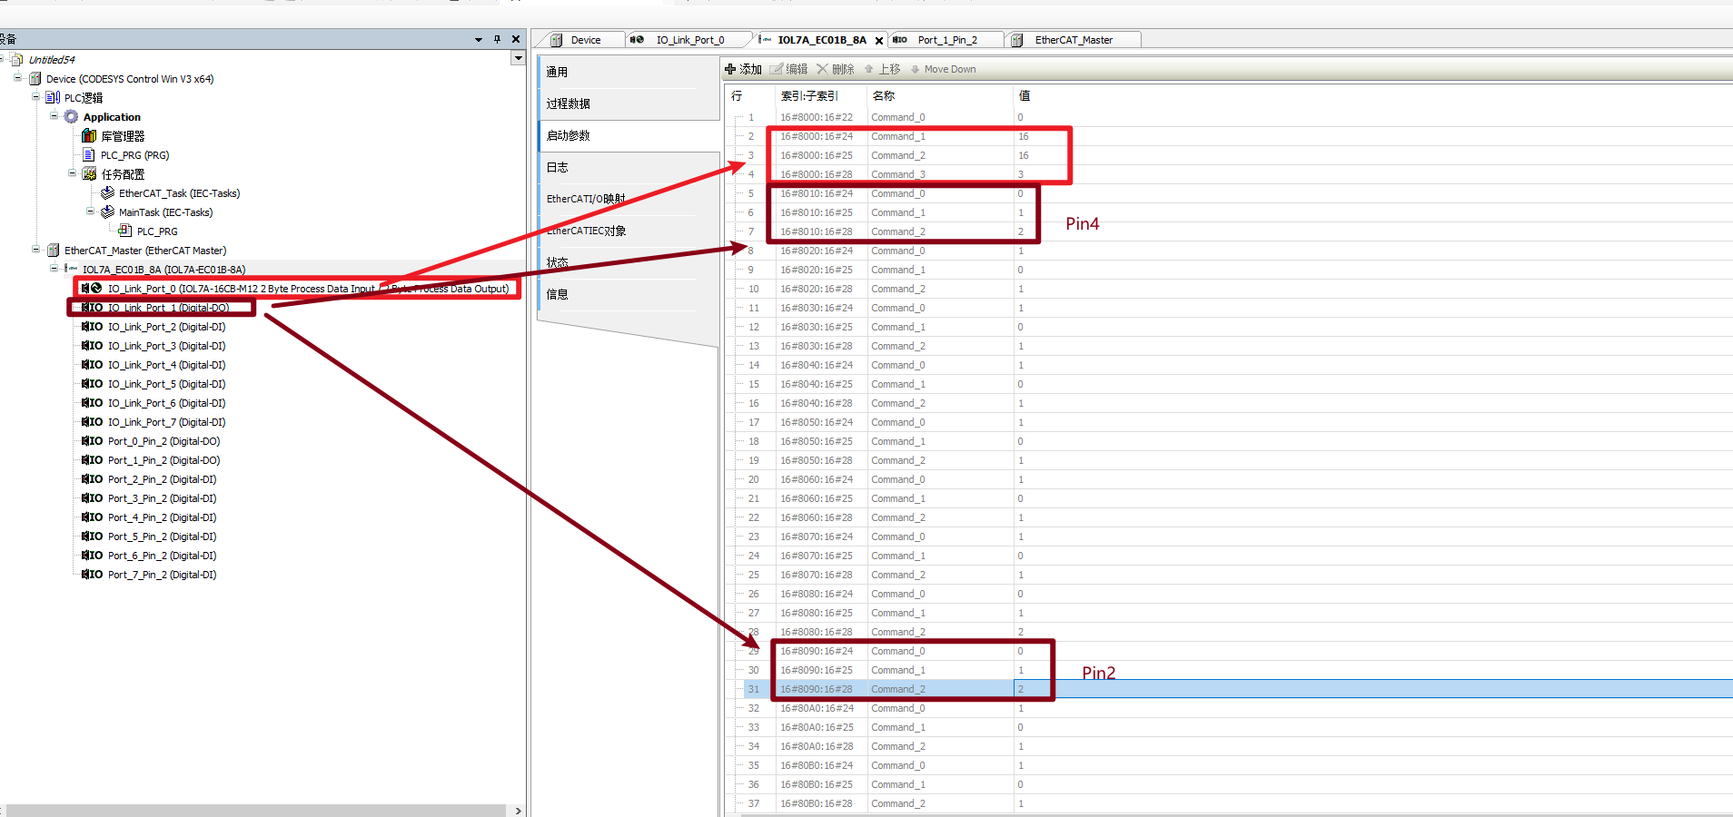
Task: Click the task configuration icon
Action: (89, 174)
